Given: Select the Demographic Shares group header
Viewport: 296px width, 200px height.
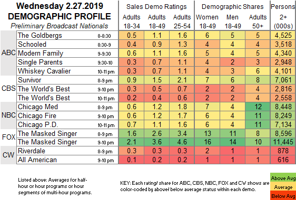Looking at the screenshot, I should 232,7.
